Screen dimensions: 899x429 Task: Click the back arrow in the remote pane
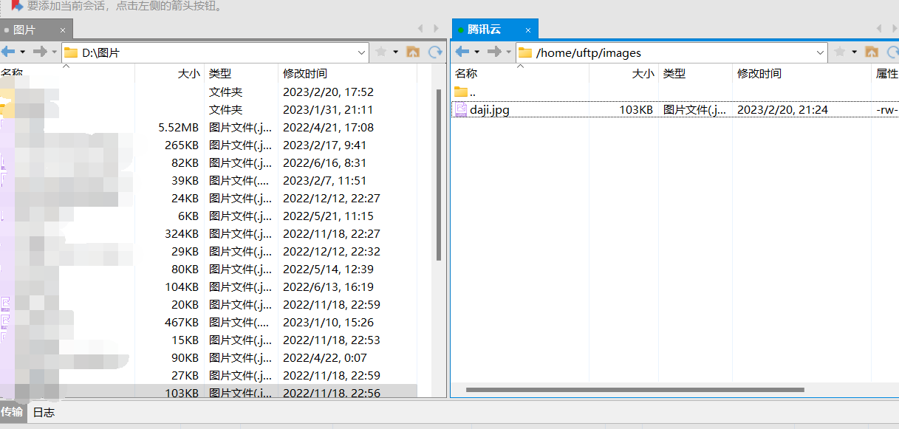[x=462, y=52]
